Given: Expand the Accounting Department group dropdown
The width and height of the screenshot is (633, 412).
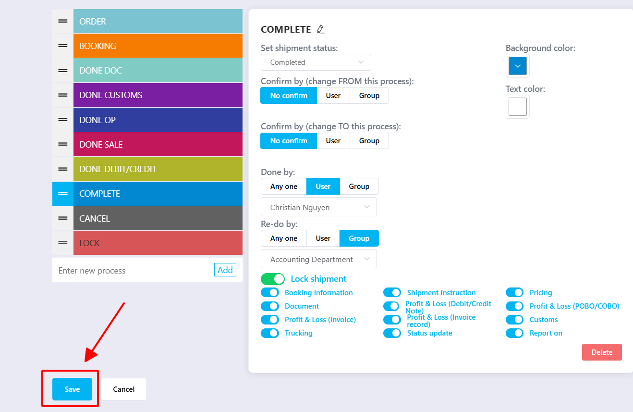Looking at the screenshot, I should (319, 259).
